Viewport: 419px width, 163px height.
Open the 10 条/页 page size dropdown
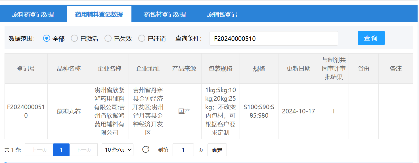pyautogui.click(x=118, y=150)
